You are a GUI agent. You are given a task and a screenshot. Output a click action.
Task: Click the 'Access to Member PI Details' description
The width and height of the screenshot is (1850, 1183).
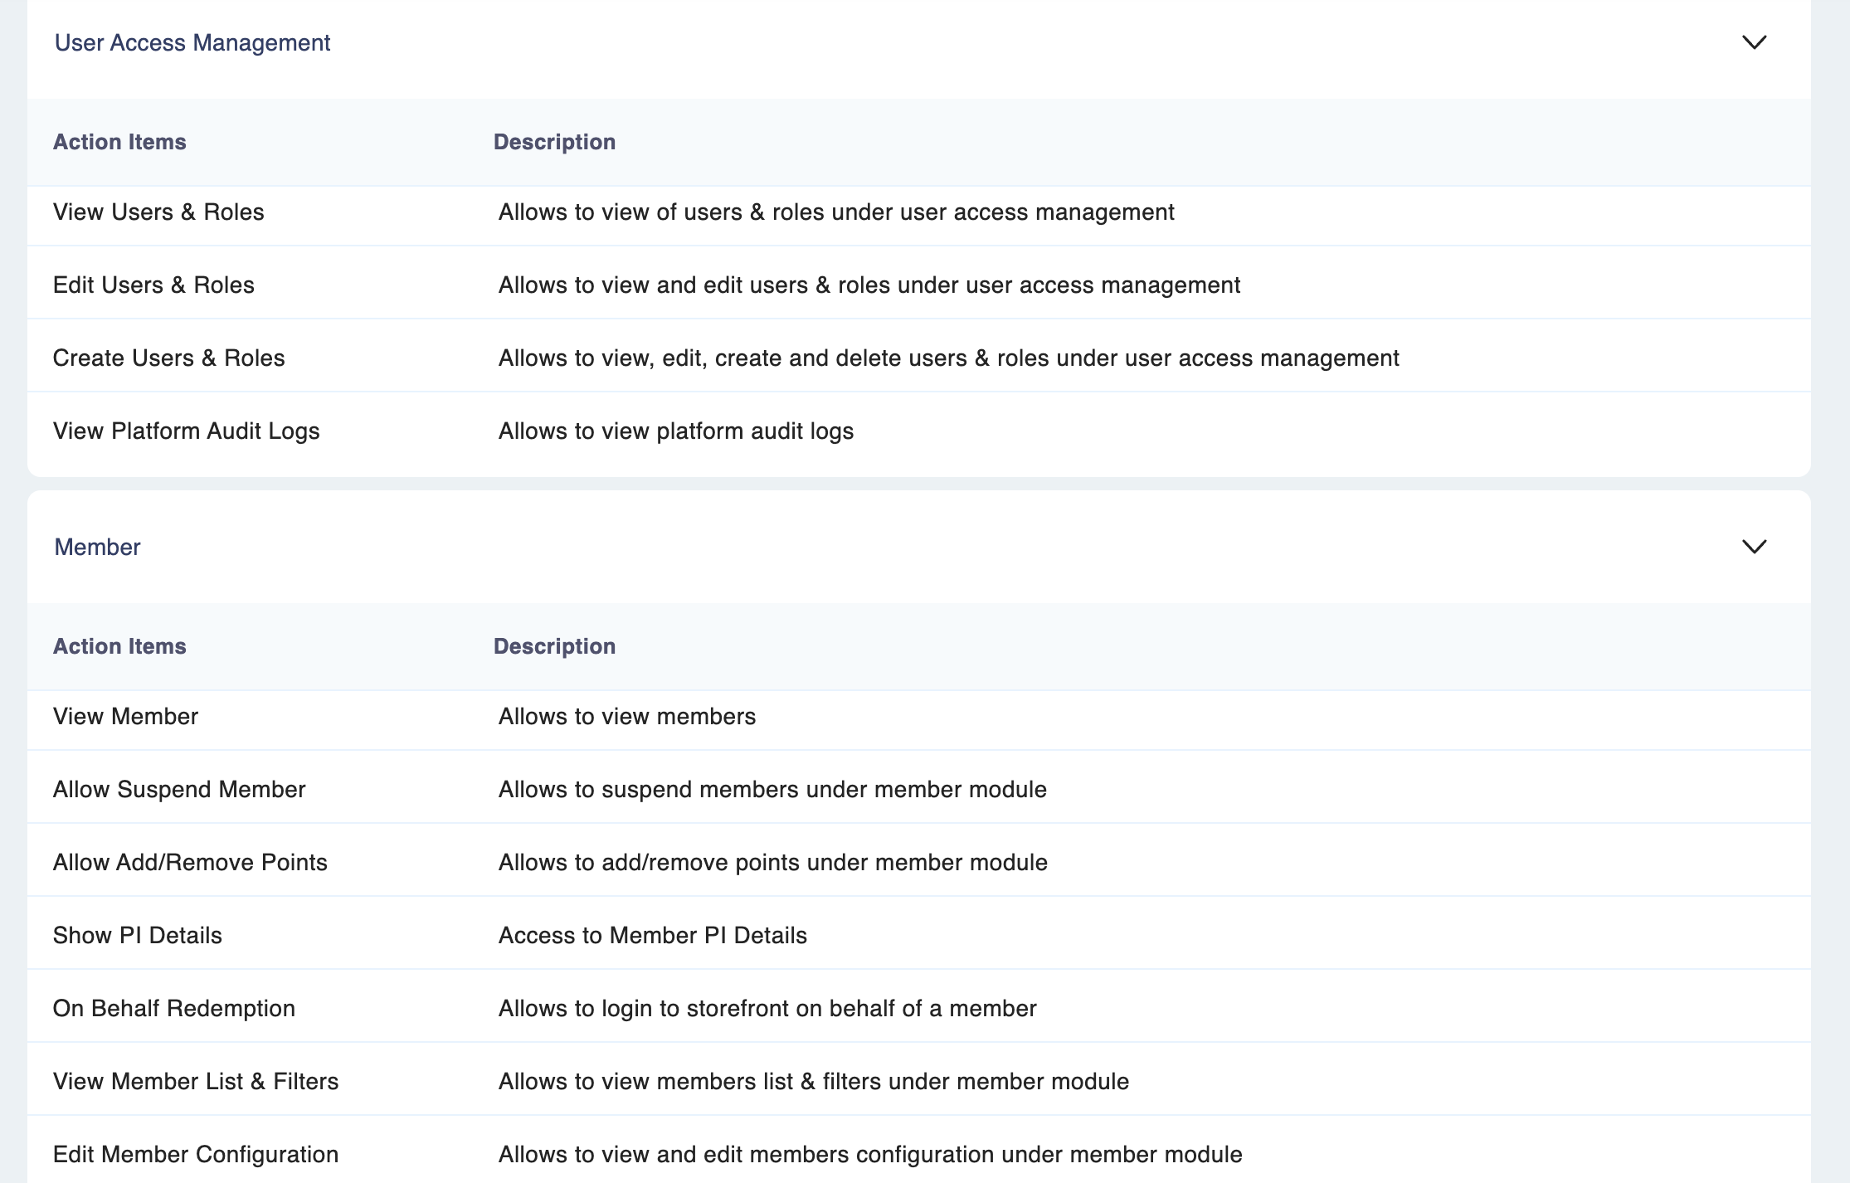(652, 936)
